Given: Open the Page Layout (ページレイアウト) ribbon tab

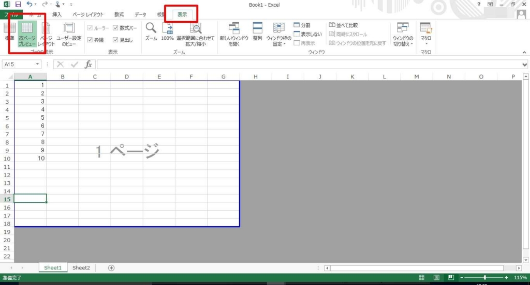Looking at the screenshot, I should click(88, 14).
